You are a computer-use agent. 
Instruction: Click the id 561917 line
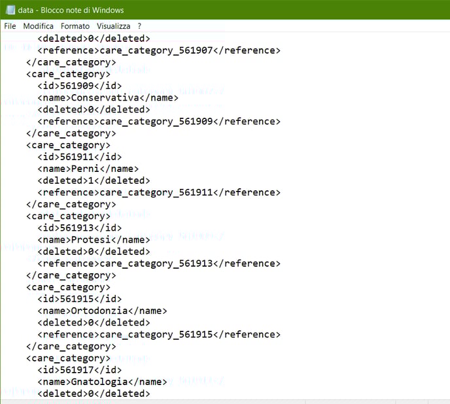(80, 370)
